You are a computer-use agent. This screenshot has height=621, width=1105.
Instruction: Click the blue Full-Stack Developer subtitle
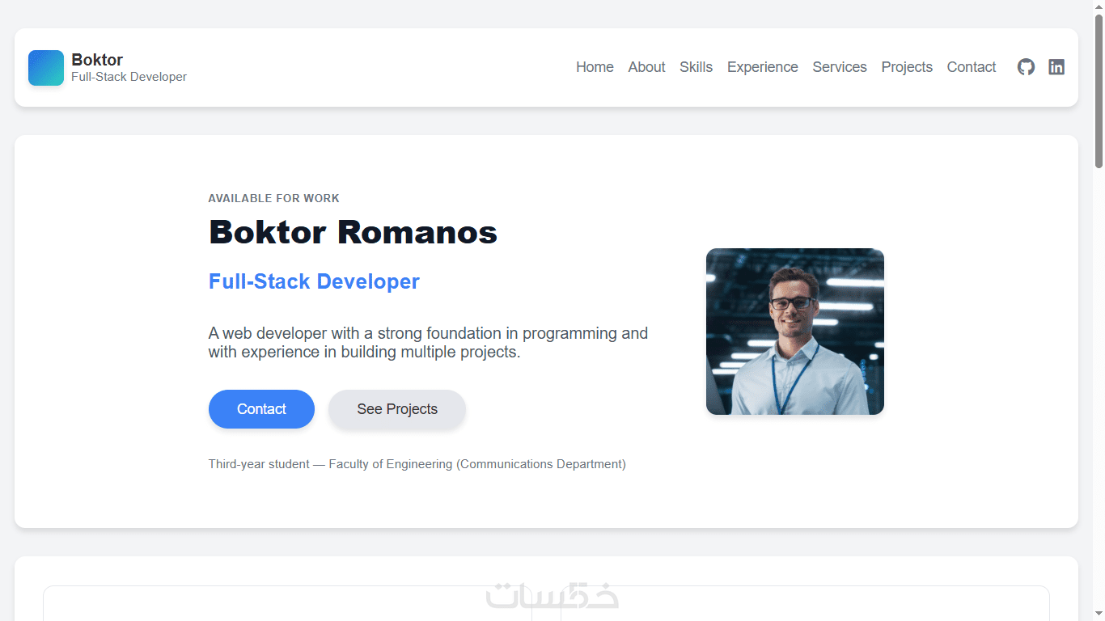314,281
